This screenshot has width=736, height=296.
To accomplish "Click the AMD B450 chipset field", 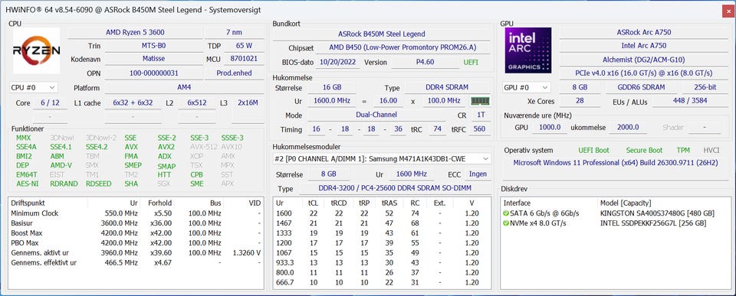I will click(x=402, y=47).
